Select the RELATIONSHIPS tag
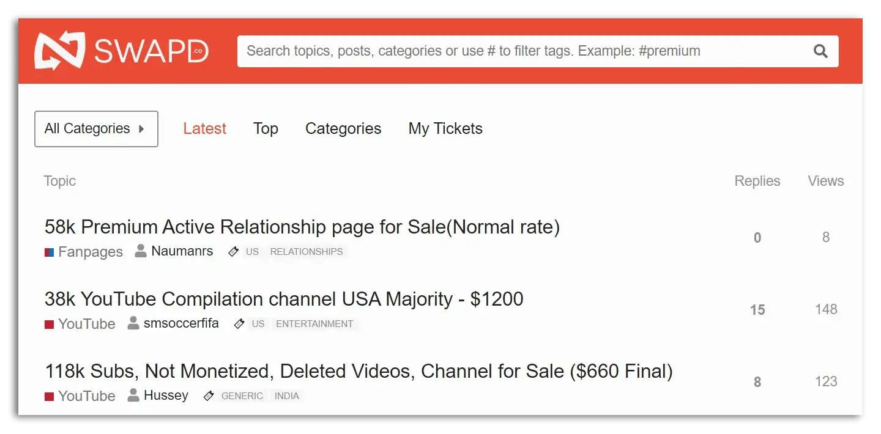The height and width of the screenshot is (434, 881). (x=306, y=252)
